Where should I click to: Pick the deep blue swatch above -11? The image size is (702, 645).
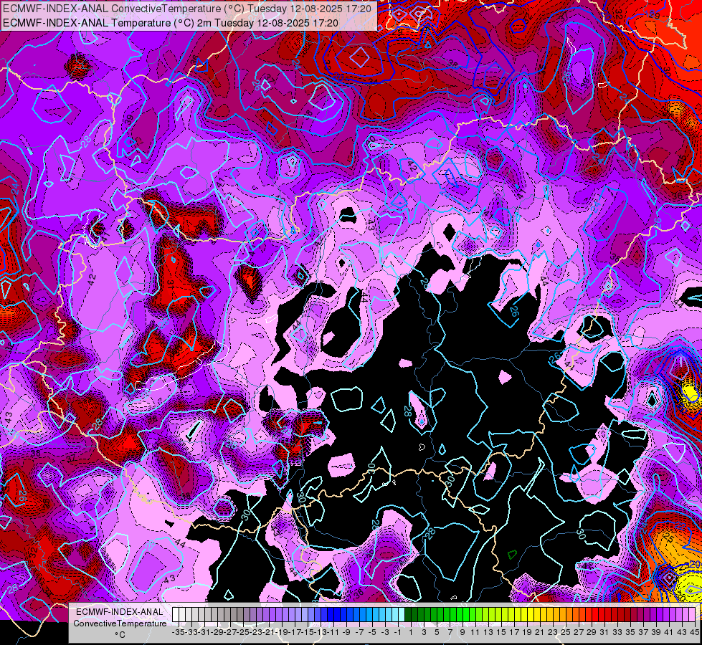pyautogui.click(x=331, y=615)
